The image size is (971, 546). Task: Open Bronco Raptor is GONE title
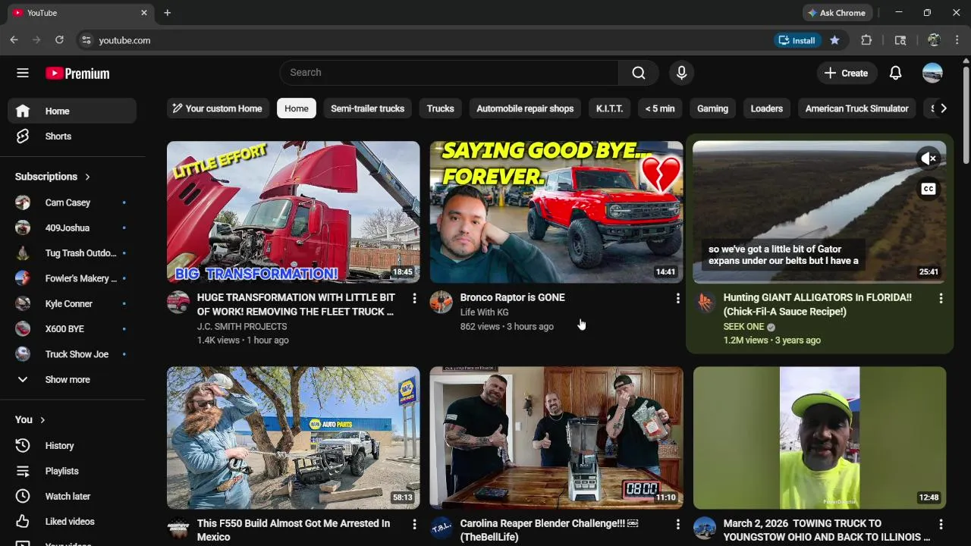(x=513, y=297)
